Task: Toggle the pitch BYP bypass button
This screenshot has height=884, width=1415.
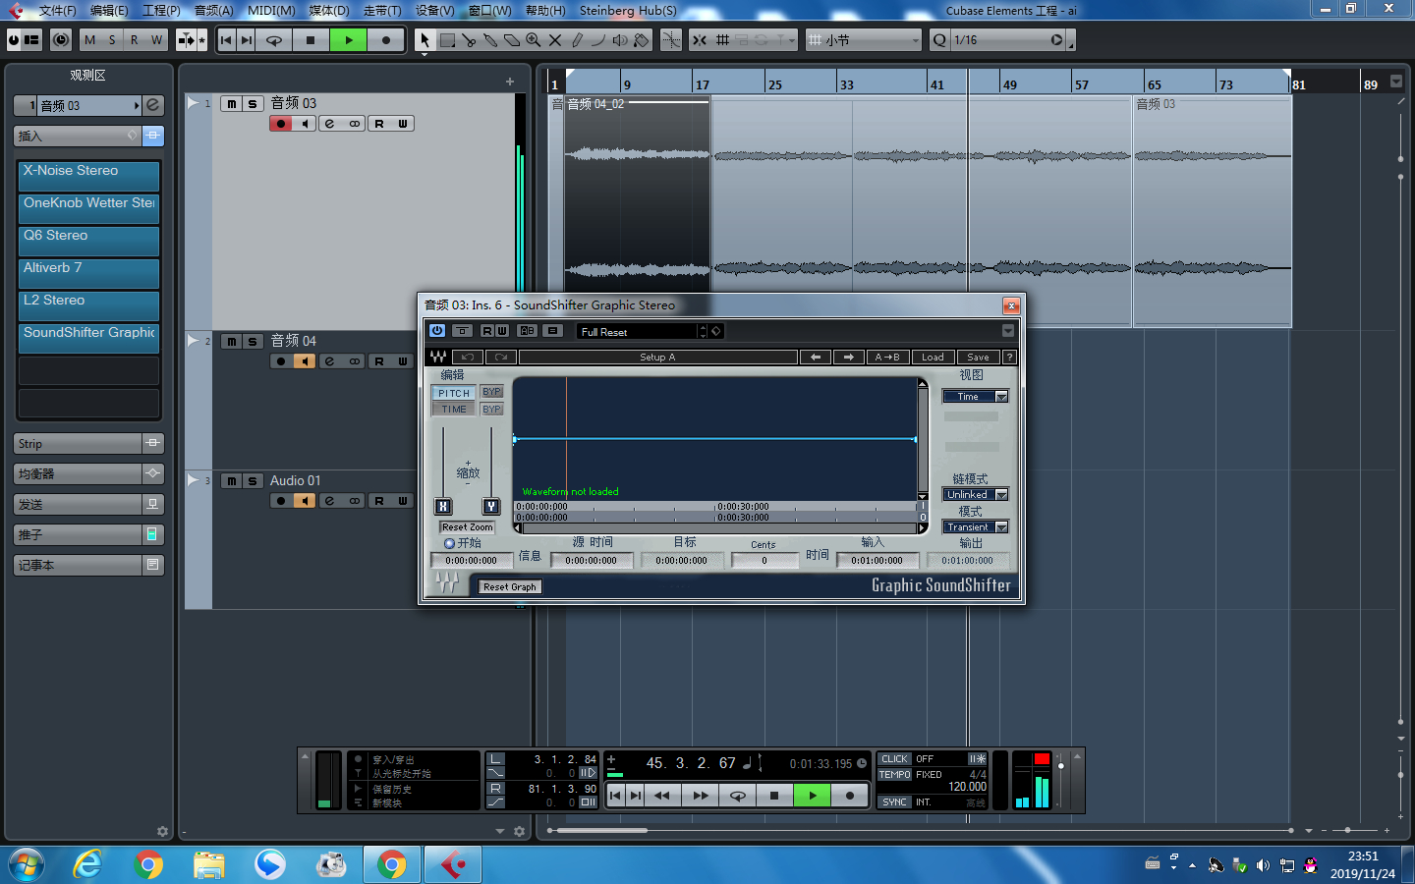Action: click(x=491, y=392)
